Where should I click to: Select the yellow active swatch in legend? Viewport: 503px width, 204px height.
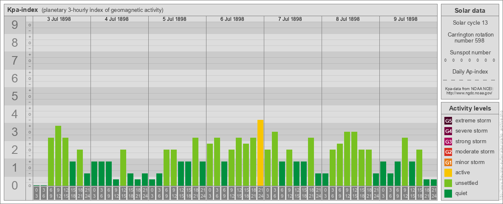pyautogui.click(x=448, y=173)
